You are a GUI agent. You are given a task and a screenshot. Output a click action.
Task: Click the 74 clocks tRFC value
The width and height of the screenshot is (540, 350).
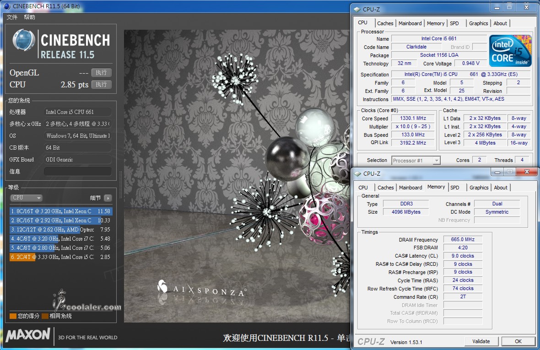[x=463, y=288]
